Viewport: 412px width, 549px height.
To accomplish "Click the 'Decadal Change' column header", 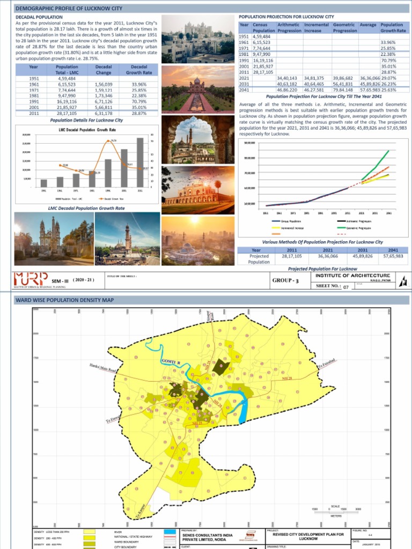I will [x=104, y=70].
